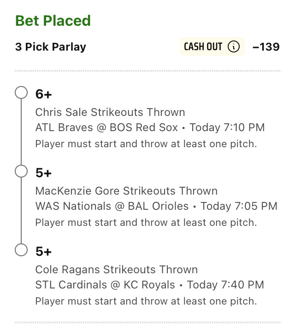The height and width of the screenshot is (328, 295).
Task: Open WAS Nationals @ BAL Orioles game
Action: pos(112,206)
